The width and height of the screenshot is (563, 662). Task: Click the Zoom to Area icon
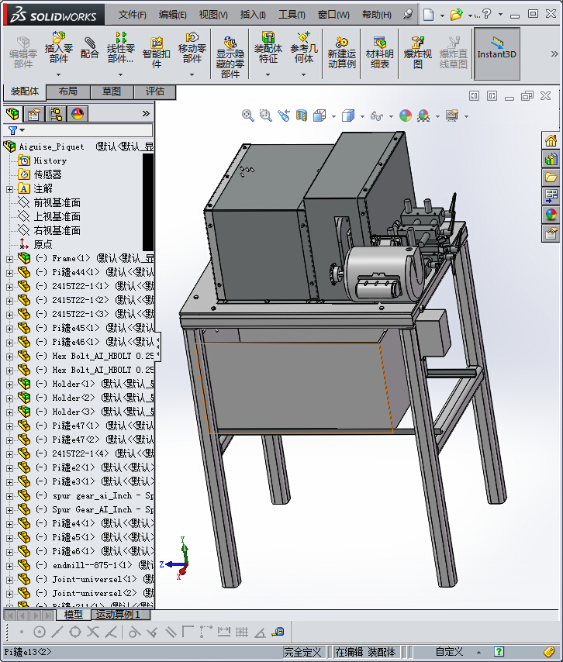pyautogui.click(x=266, y=116)
